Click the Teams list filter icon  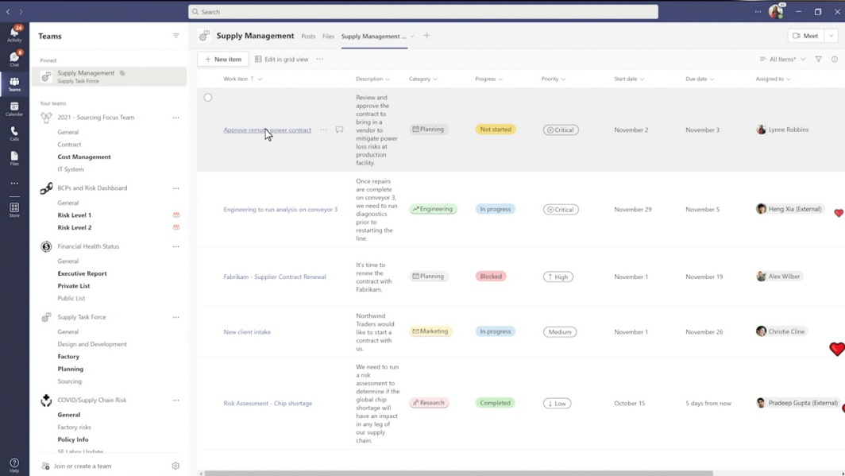tap(176, 36)
